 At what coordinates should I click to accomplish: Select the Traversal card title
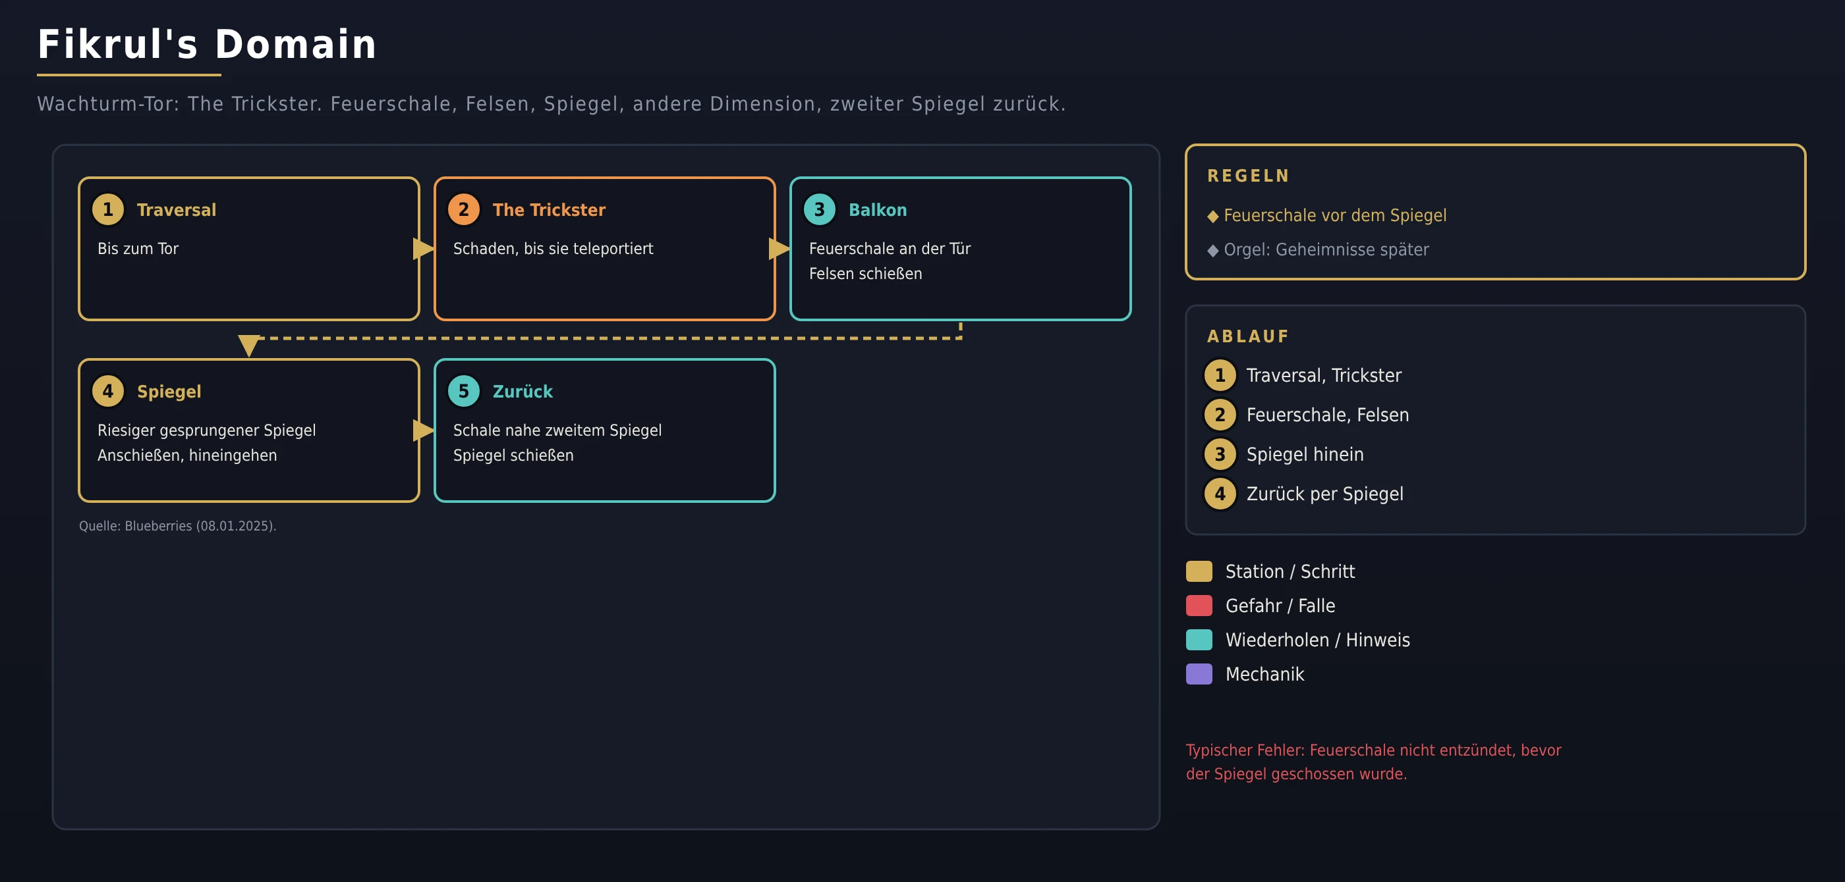176,209
